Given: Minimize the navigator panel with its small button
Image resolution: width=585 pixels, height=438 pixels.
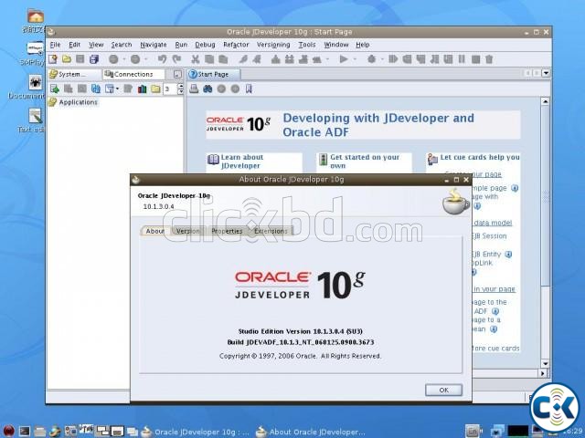Looking at the screenshot, I should coord(177,74).
